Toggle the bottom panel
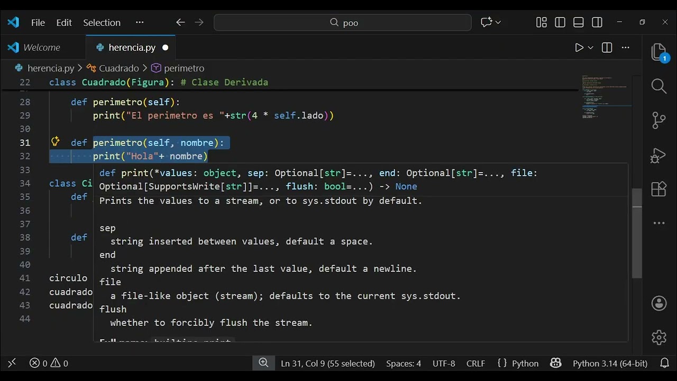Image resolution: width=677 pixels, height=381 pixels. tap(579, 22)
